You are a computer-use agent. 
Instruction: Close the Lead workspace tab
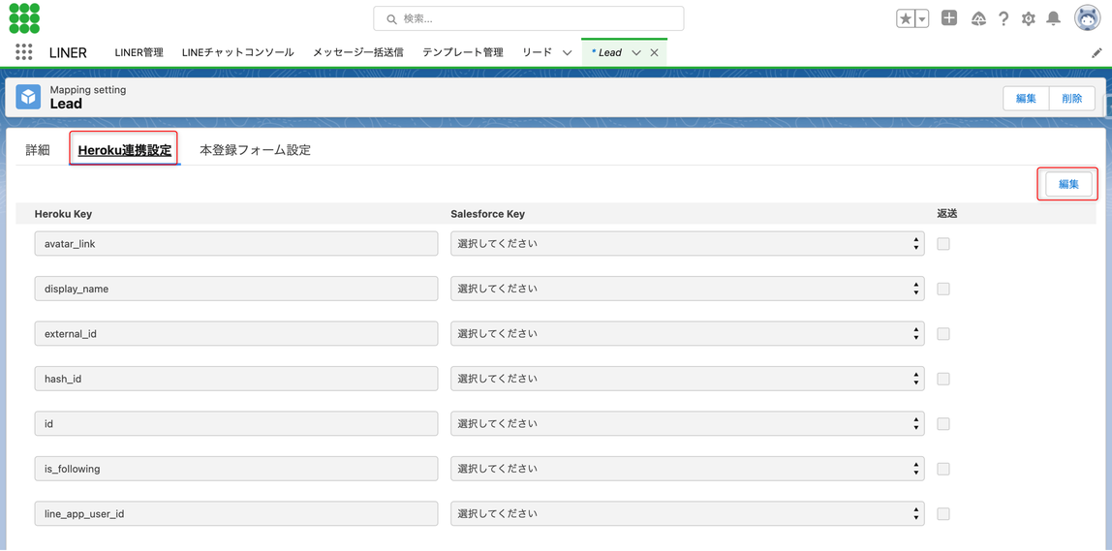pos(655,52)
